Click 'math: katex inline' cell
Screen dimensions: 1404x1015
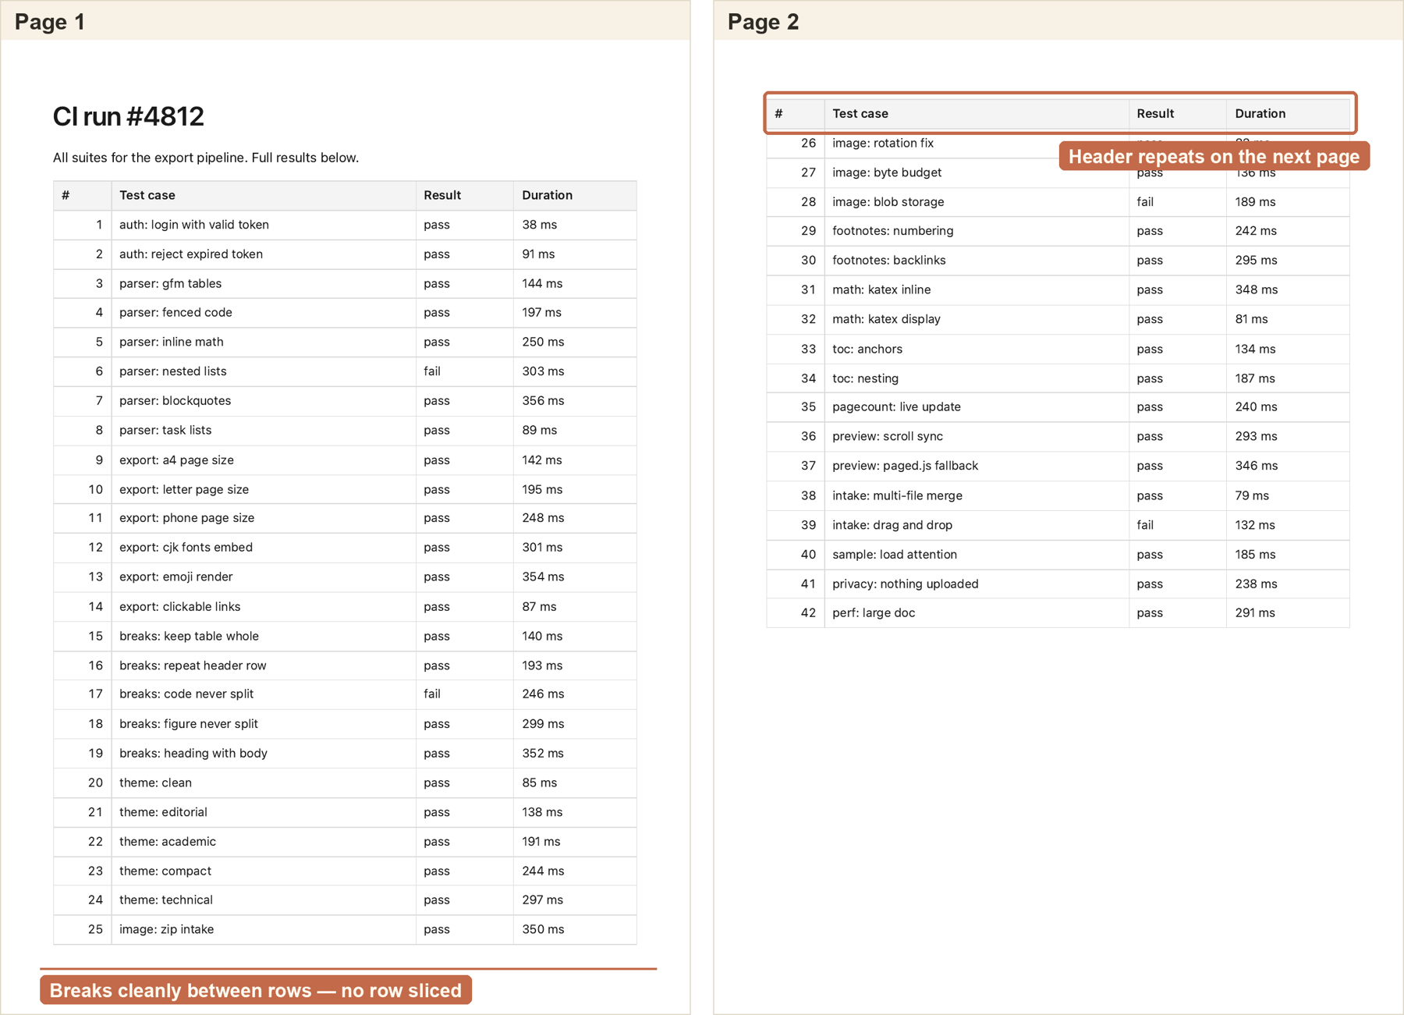977,290
